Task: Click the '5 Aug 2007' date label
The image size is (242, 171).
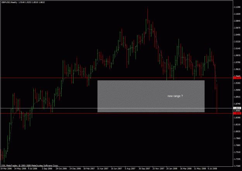Action: coord(130,169)
